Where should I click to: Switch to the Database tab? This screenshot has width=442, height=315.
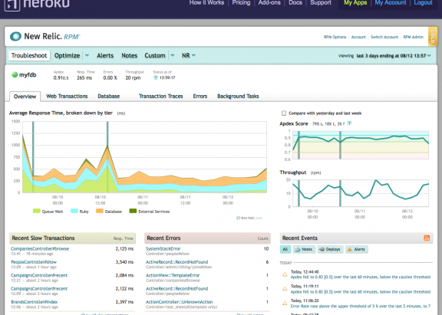tap(108, 97)
